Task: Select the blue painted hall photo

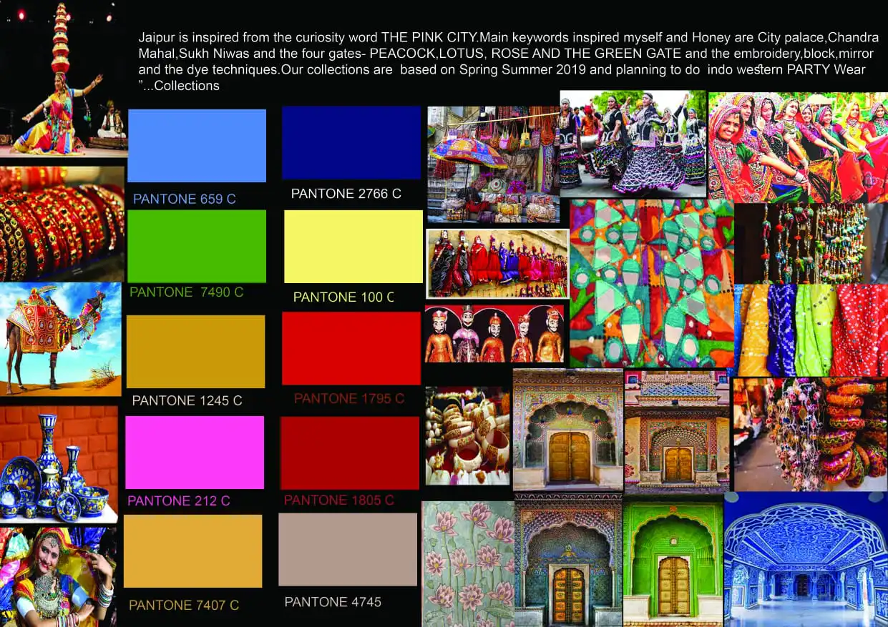Action: coord(806,559)
